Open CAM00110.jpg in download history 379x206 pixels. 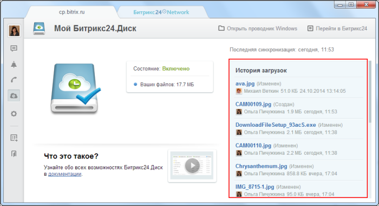[x=253, y=146]
